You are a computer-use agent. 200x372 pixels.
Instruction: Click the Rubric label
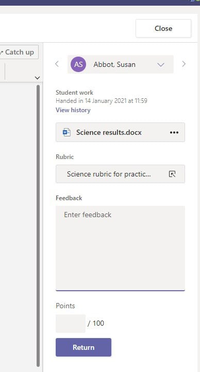point(64,157)
